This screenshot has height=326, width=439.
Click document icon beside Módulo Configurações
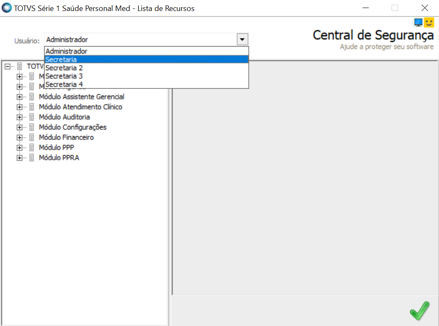coord(32,127)
